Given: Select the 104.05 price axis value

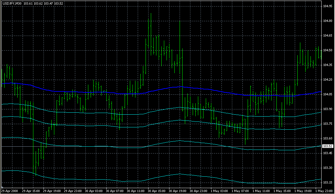Looking at the screenshot, I should point(328,94).
